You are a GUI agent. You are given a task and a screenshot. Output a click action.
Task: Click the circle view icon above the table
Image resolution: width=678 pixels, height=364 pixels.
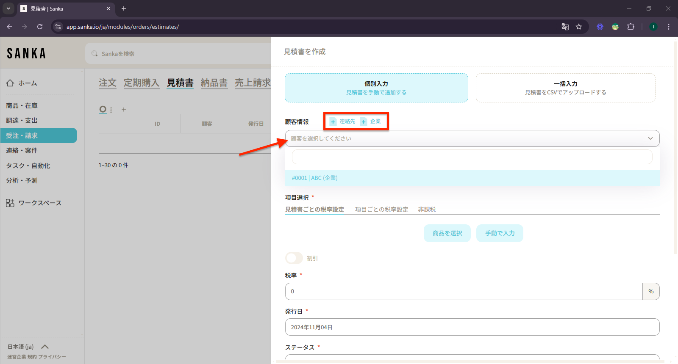tap(103, 109)
